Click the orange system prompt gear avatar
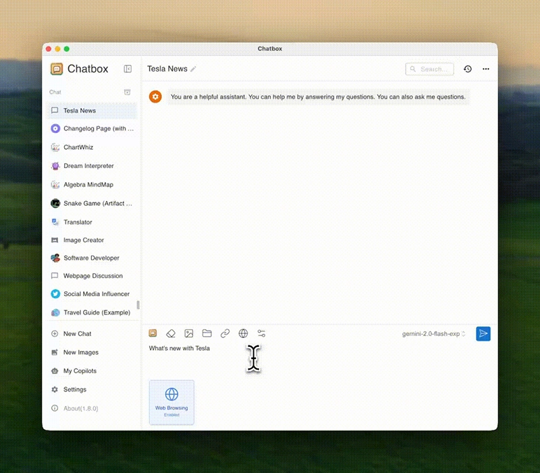 155,96
